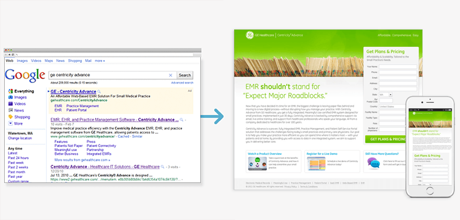Switch to the Maps tab
Viewport: 460px width, 220px height.
49,61
